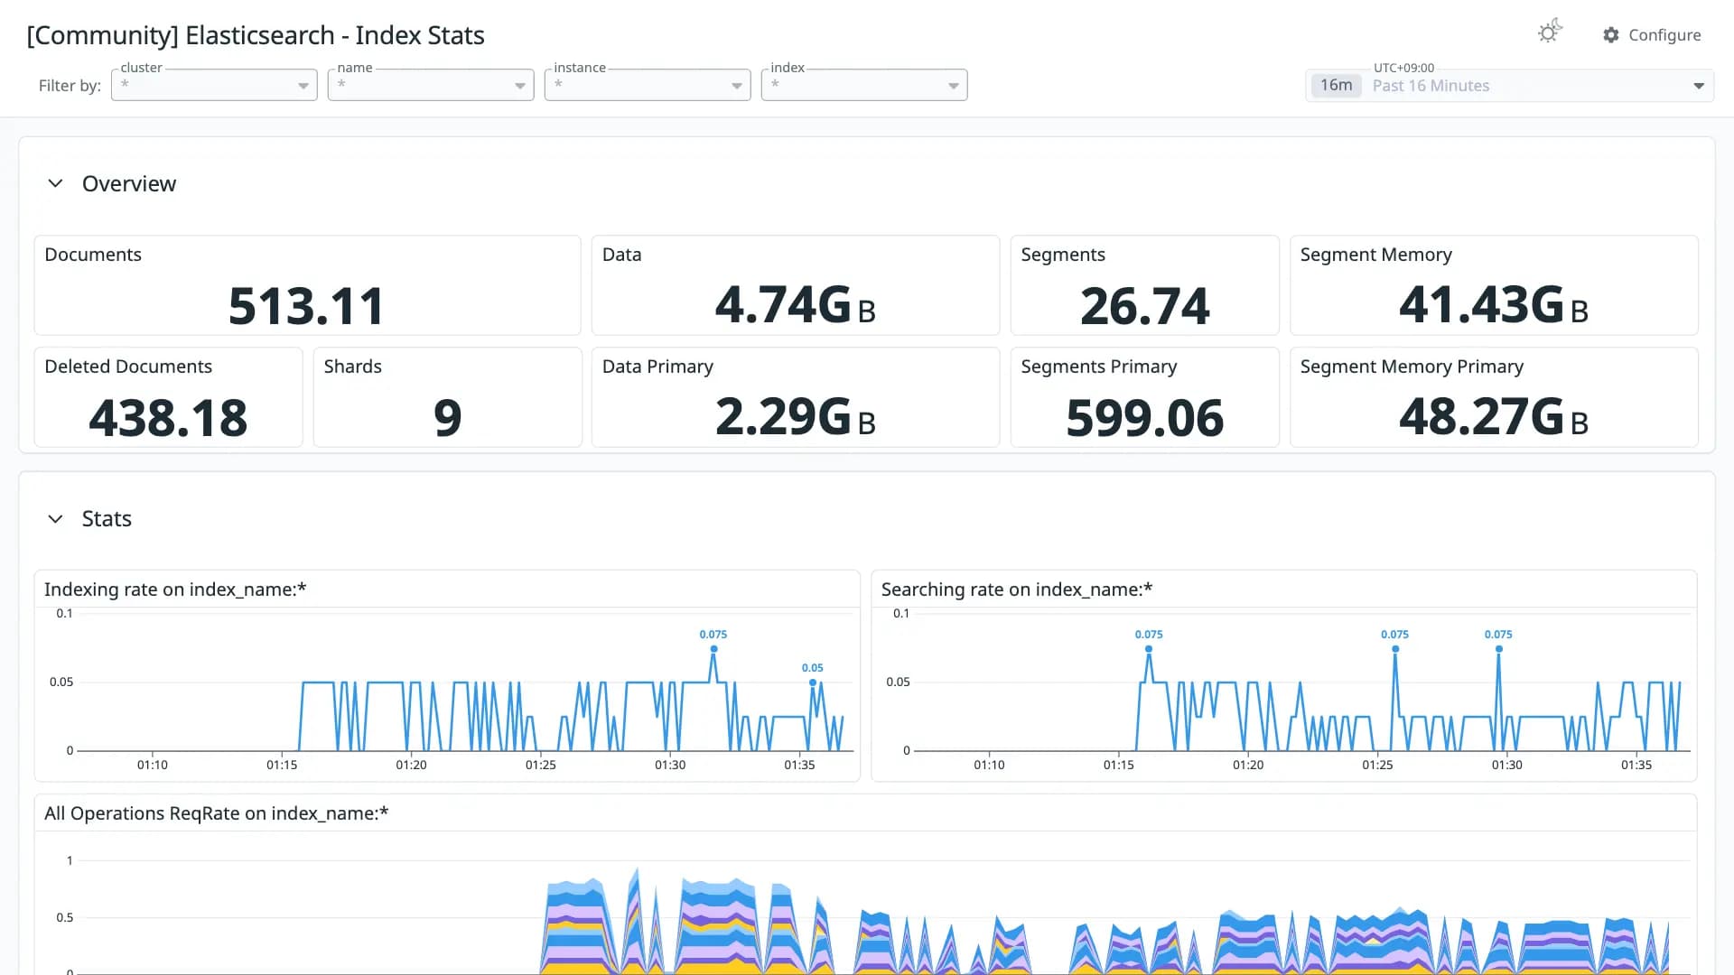This screenshot has height=975, width=1734.
Task: Collapse the Stats section
Action: click(55, 519)
